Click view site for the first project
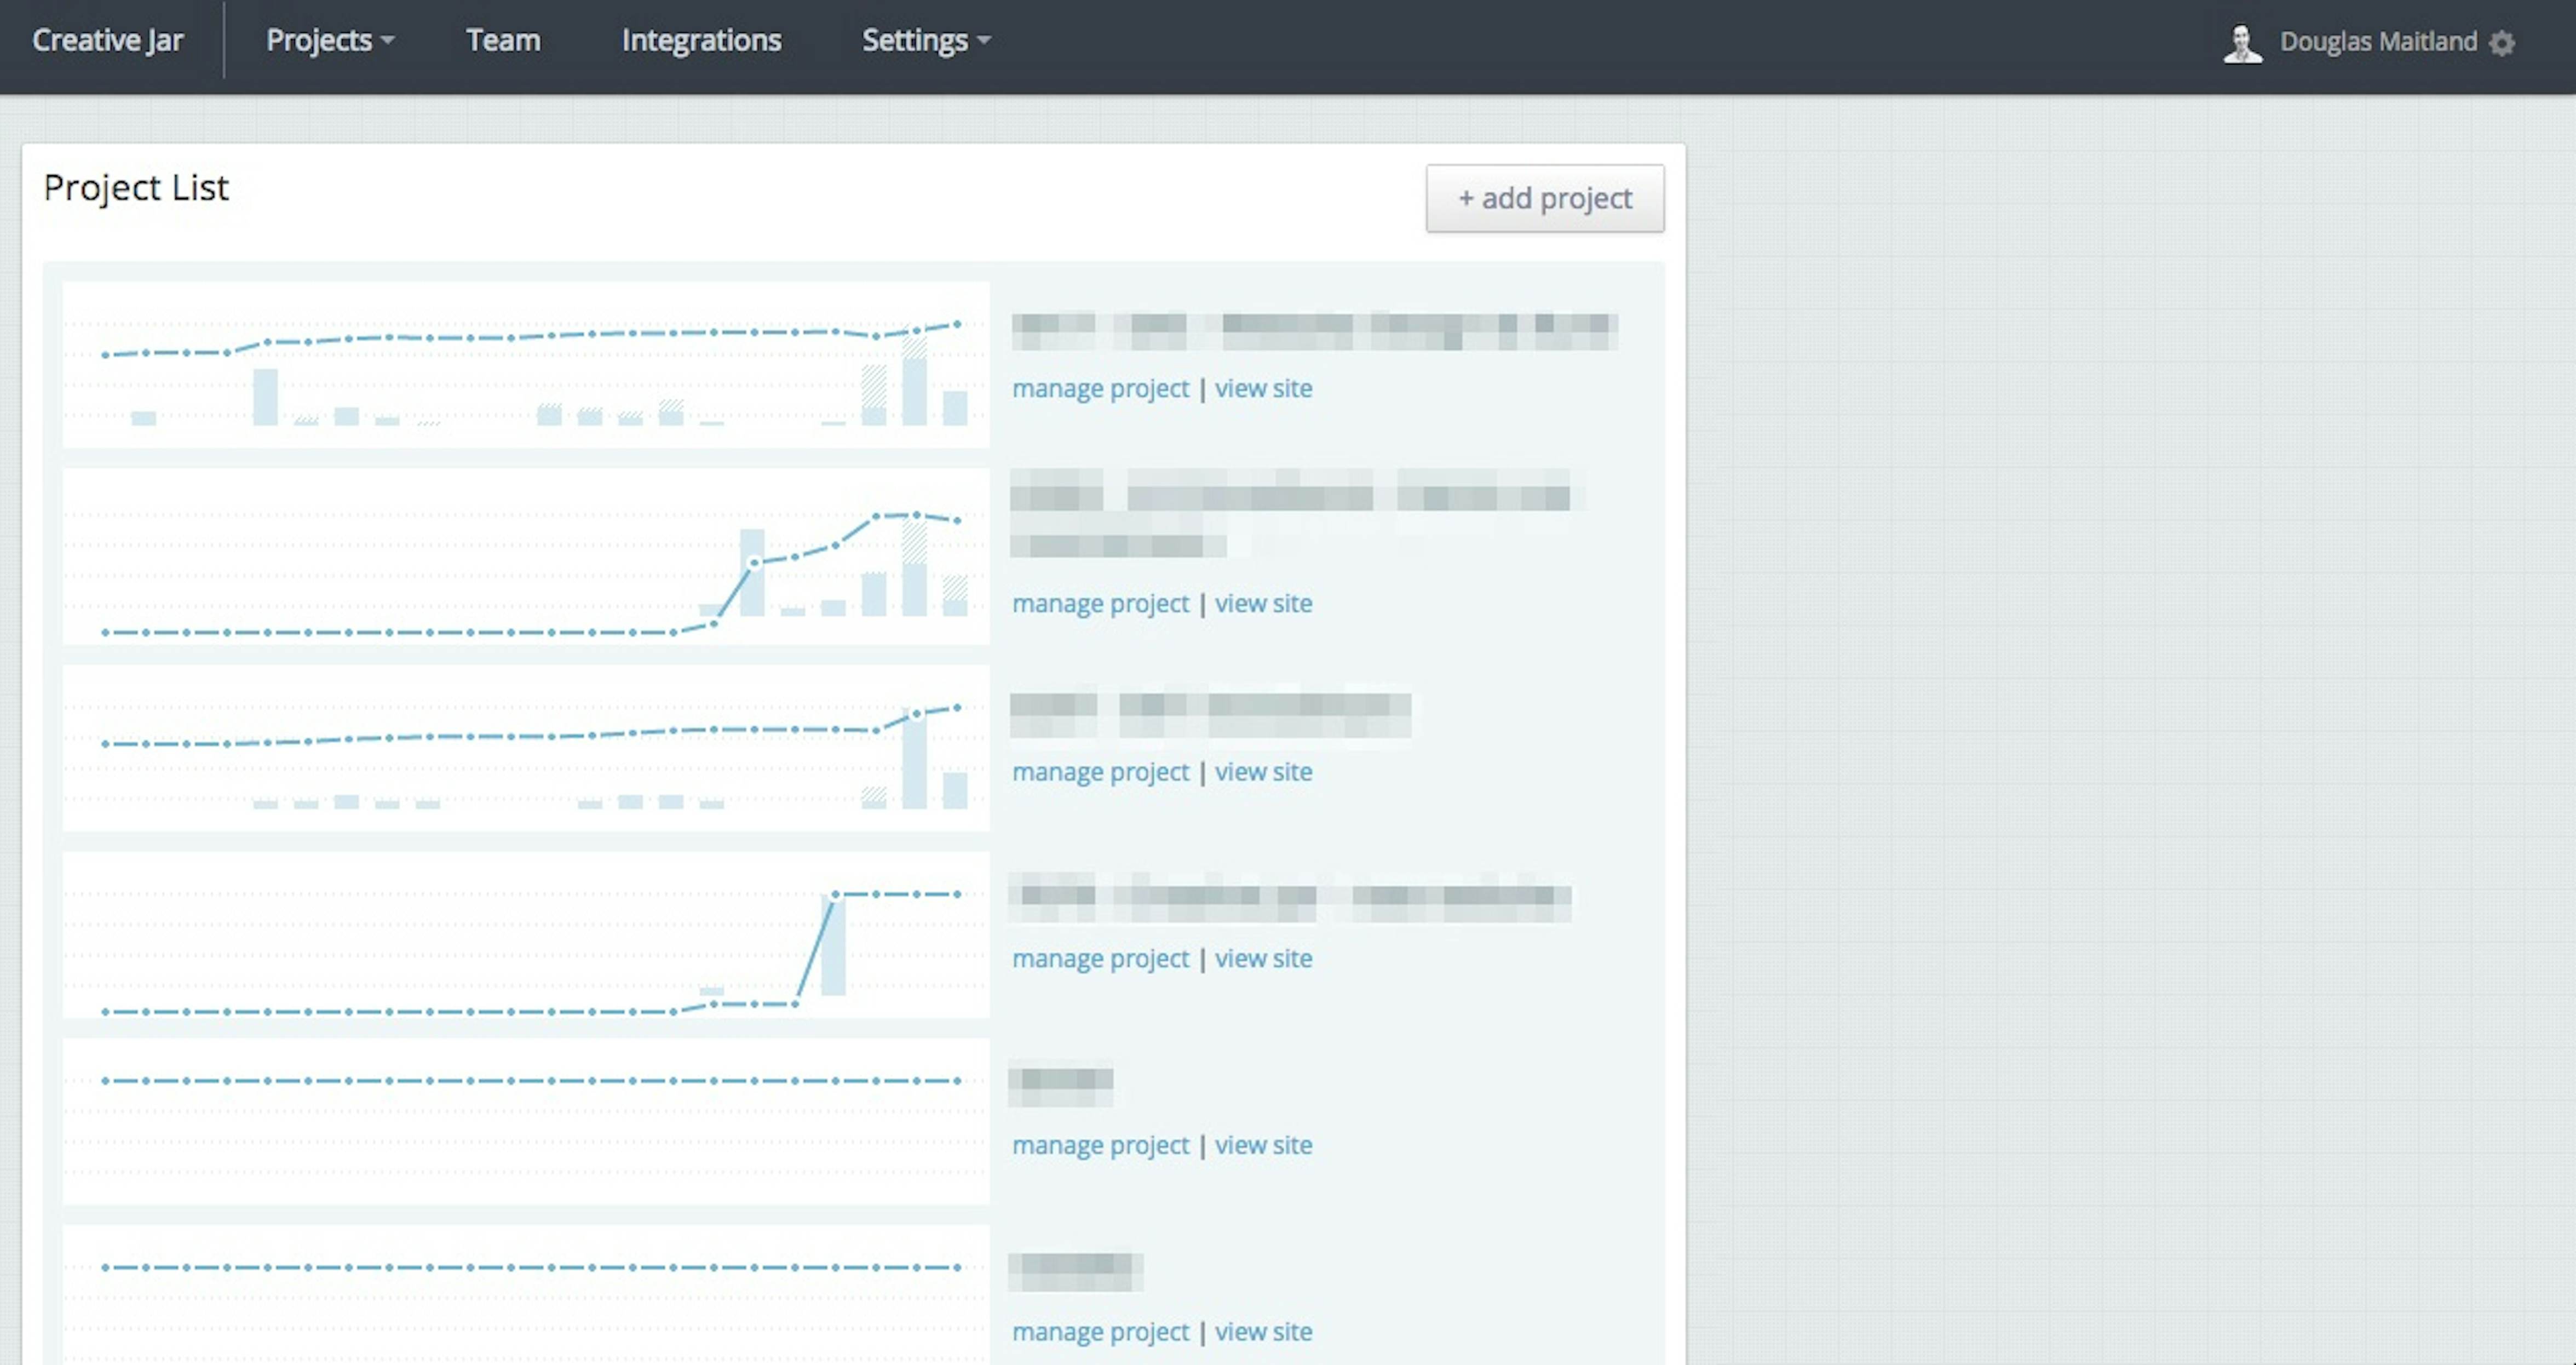This screenshot has width=2576, height=1365. (x=1263, y=388)
